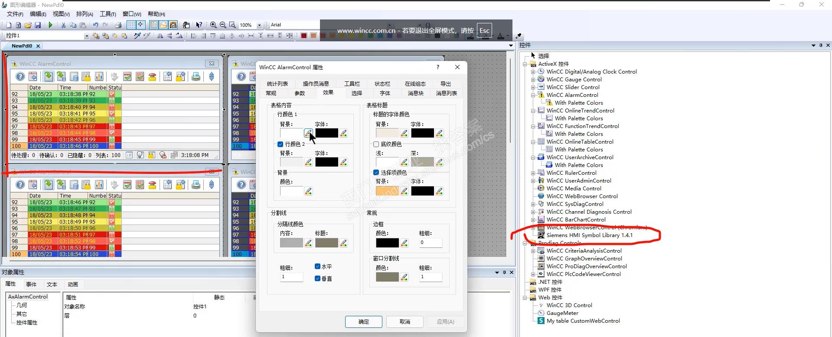Click the border 粗细 input field
This screenshot has height=337, width=832.
(431, 243)
